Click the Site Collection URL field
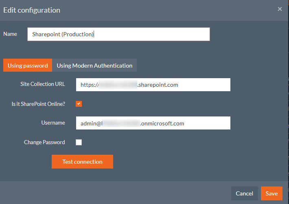 [x=153, y=85]
